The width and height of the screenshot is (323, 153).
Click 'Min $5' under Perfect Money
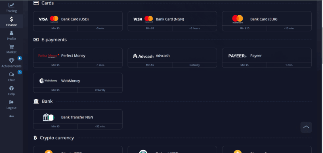55,65
